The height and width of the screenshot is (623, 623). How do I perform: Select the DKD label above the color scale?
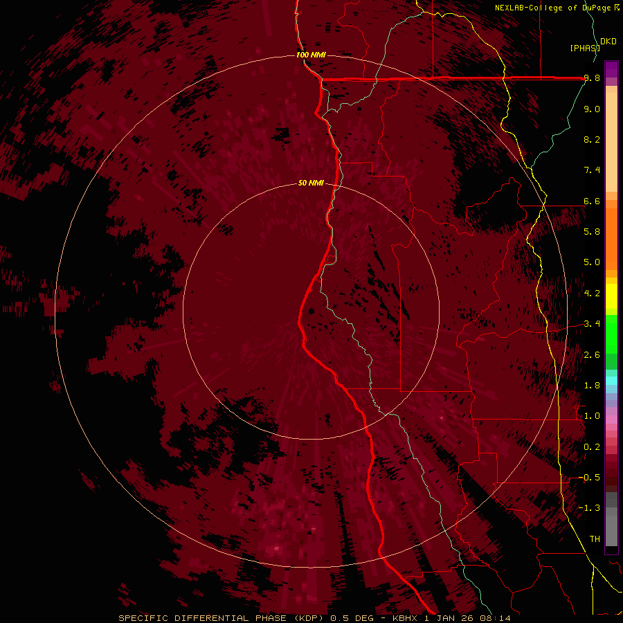[x=608, y=42]
